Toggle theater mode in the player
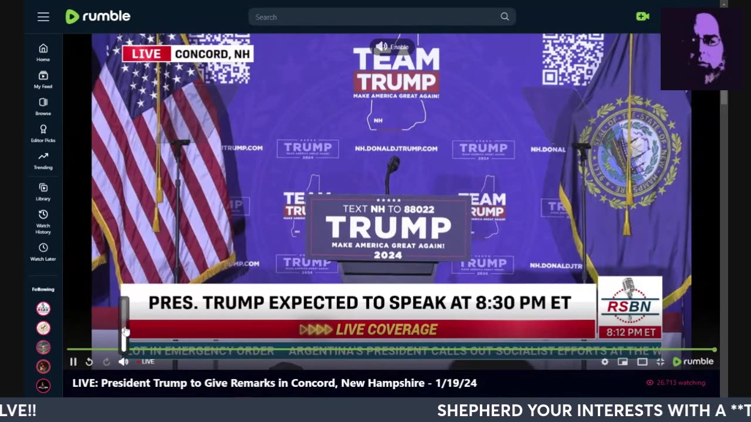751x422 pixels. pos(642,362)
